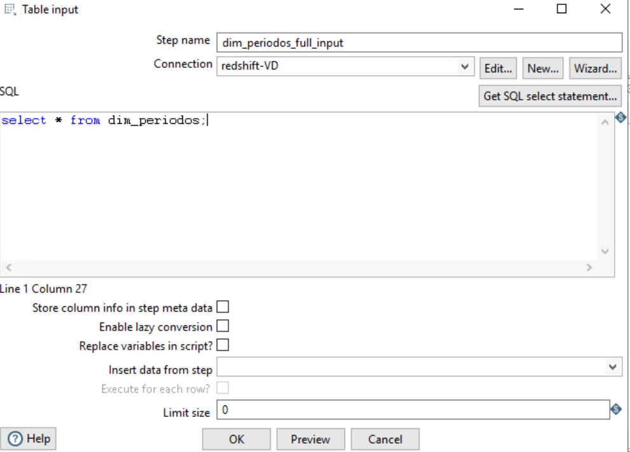Click the Table input window icon

[x=10, y=10]
